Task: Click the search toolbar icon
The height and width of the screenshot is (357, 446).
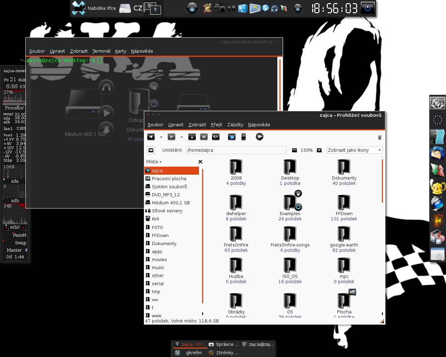Action: coord(259,137)
